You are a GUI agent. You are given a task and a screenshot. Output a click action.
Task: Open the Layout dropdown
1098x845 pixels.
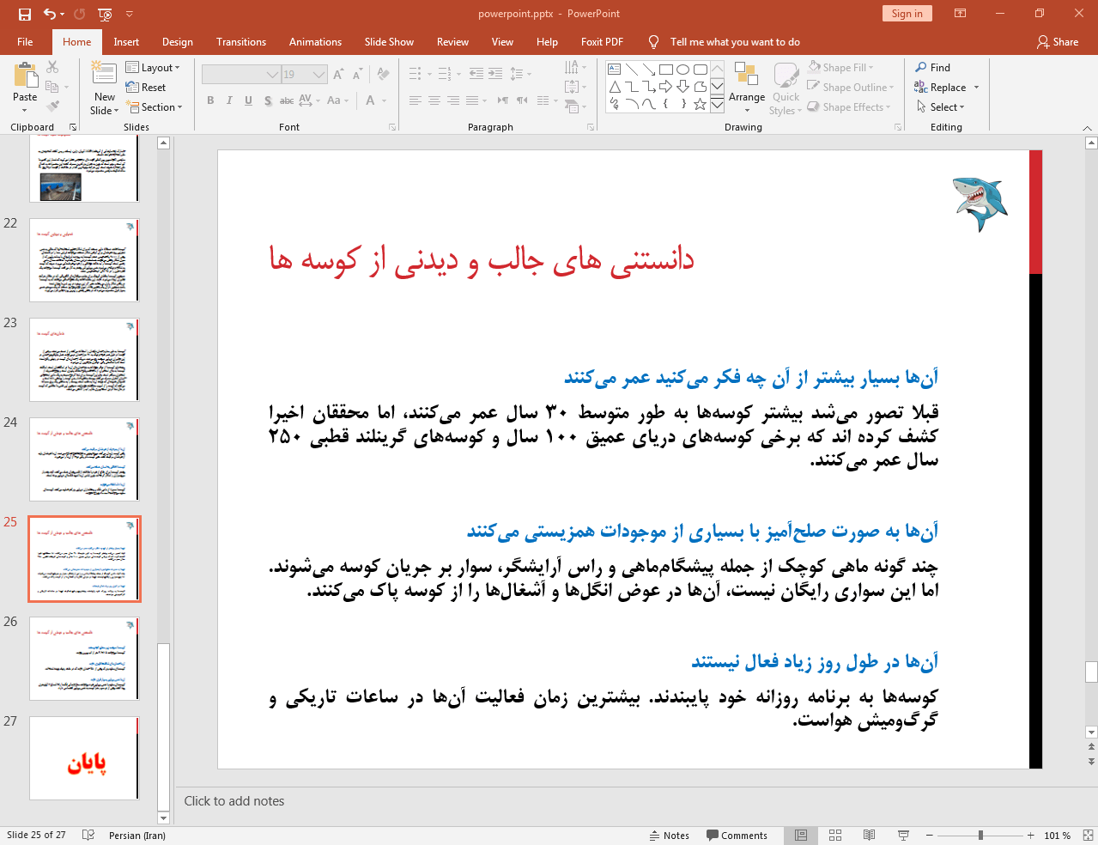pos(153,67)
